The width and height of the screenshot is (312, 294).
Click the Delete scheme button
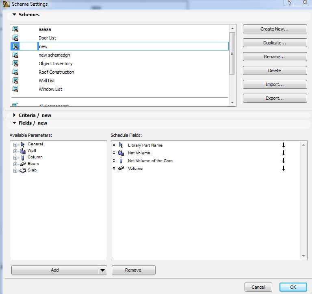tap(275, 70)
